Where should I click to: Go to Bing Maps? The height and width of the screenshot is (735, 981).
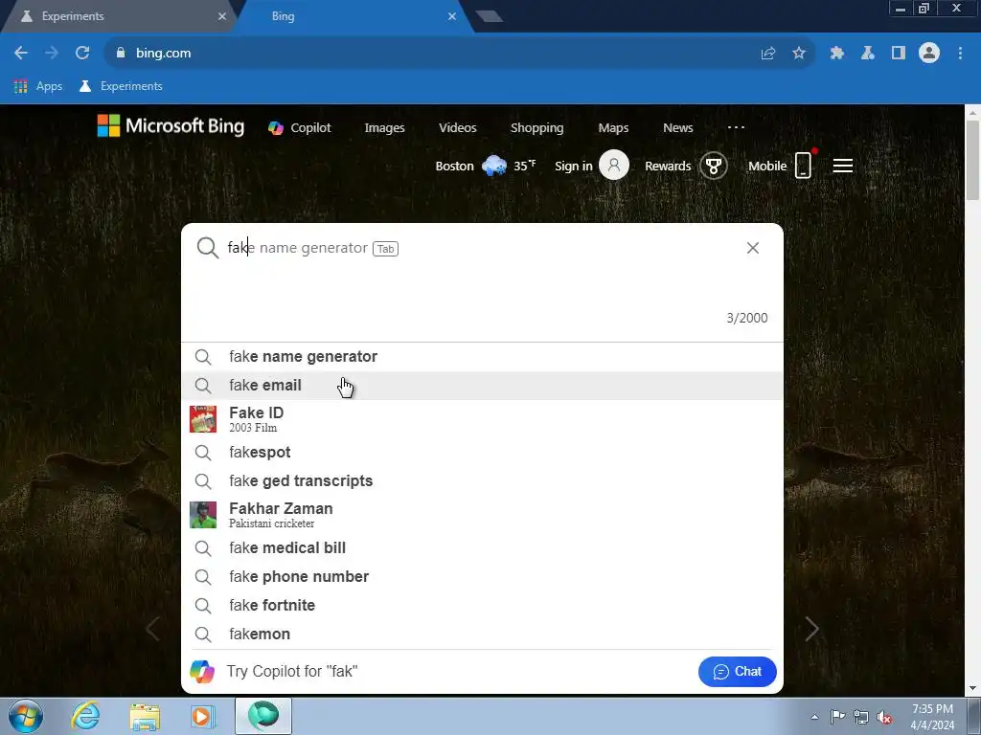click(x=613, y=127)
